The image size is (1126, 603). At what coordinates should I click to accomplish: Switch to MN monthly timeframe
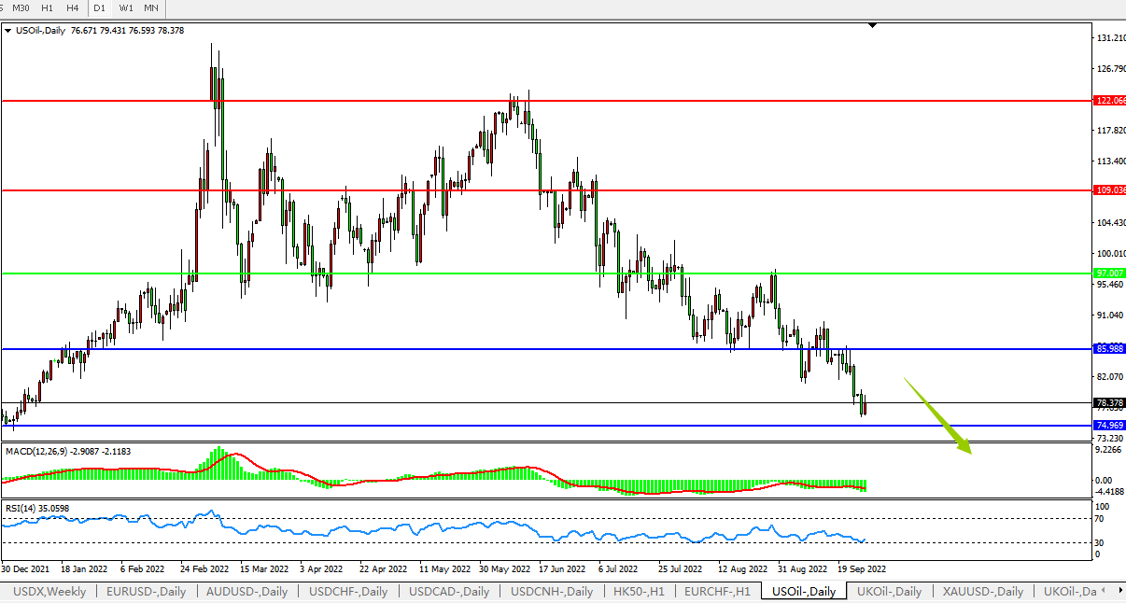(x=150, y=7)
